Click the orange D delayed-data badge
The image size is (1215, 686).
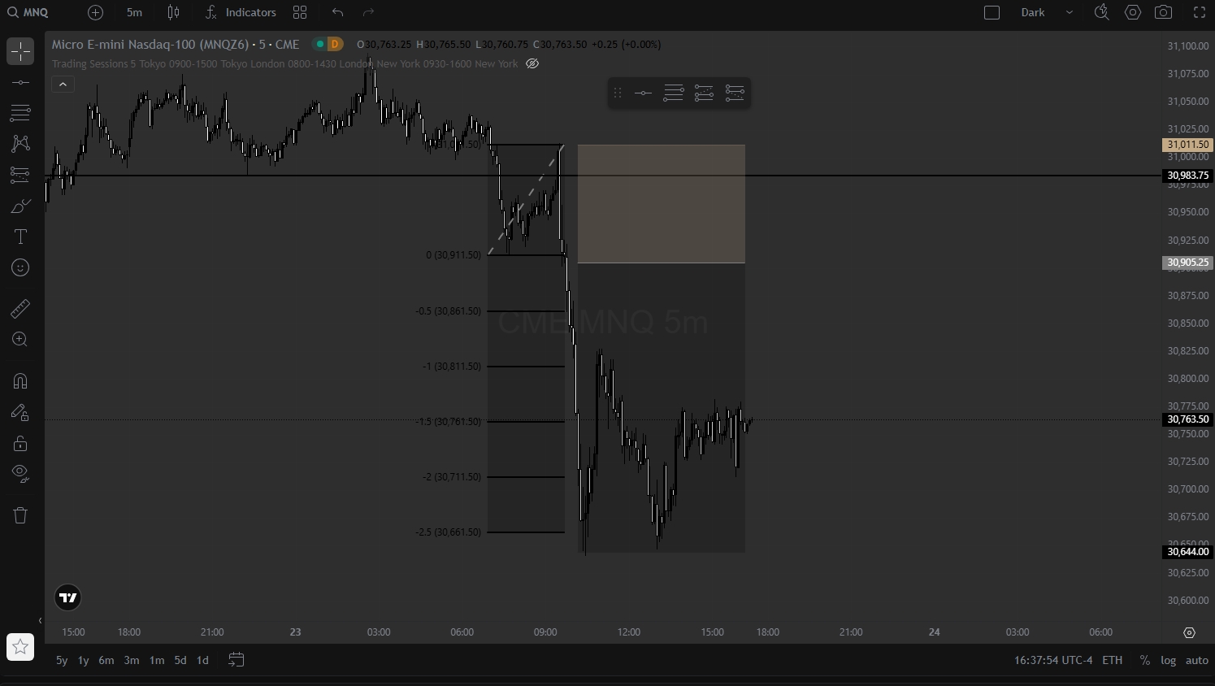tap(334, 44)
